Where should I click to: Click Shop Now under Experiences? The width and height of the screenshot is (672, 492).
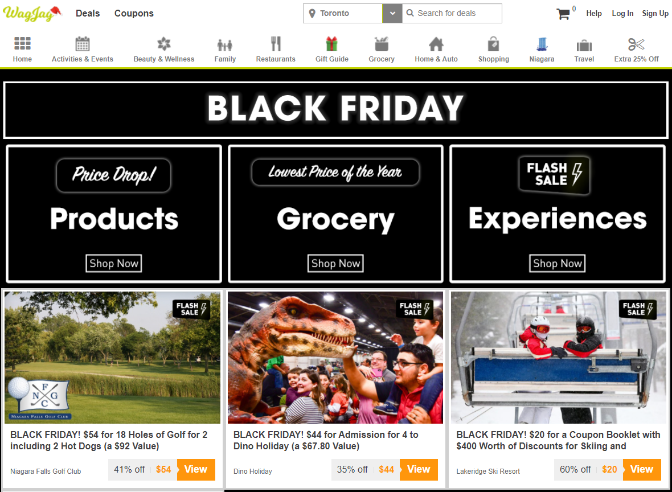click(557, 263)
